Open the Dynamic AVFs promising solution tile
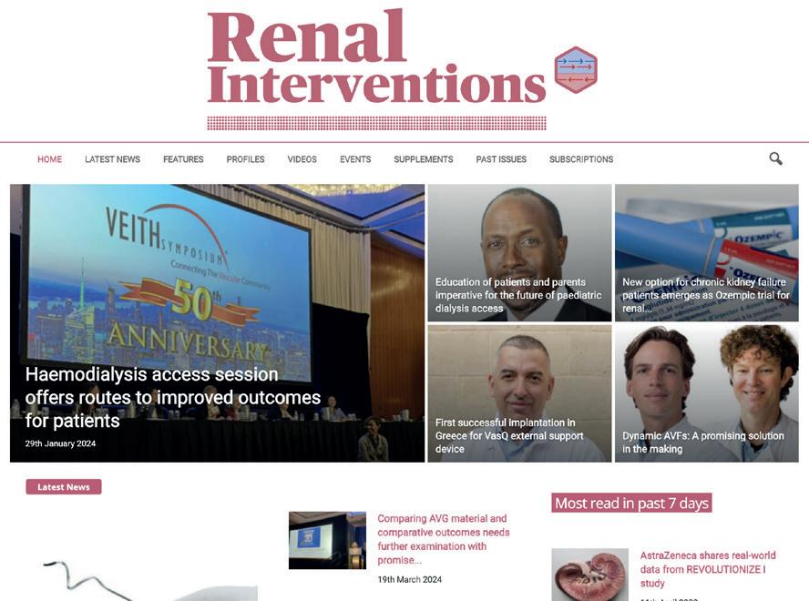The height and width of the screenshot is (601, 809). (x=707, y=393)
